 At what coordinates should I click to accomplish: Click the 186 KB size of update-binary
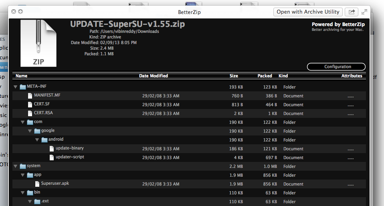(236, 149)
